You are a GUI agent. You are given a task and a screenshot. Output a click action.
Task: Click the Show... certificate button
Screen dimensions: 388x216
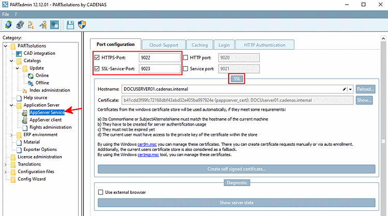click(x=364, y=100)
